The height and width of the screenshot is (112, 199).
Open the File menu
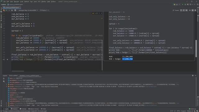click(5, 2)
